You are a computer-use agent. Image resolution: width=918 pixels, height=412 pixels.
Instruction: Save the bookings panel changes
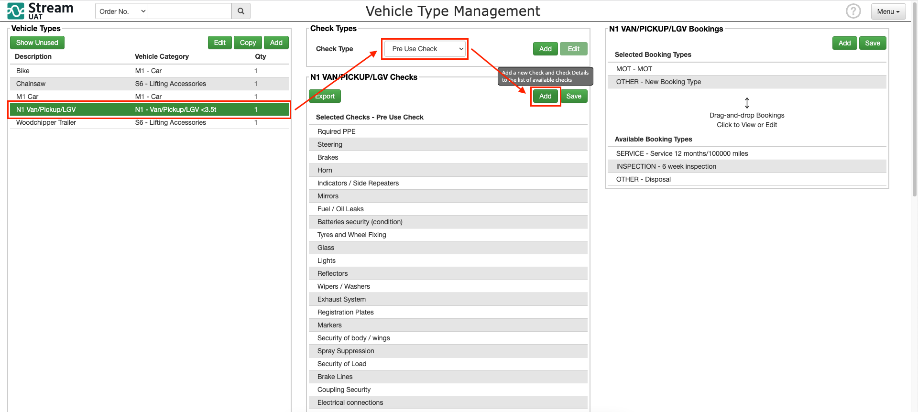click(872, 43)
